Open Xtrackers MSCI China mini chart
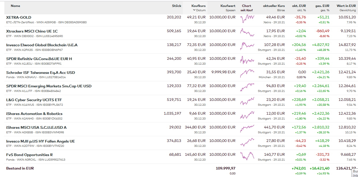 [247, 33]
